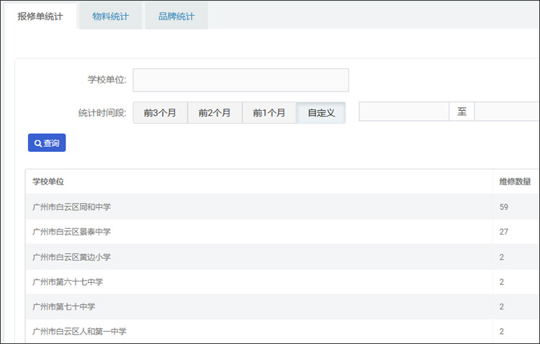540x344 pixels.
Task: Open the 物料统计 tab
Action: coord(110,16)
